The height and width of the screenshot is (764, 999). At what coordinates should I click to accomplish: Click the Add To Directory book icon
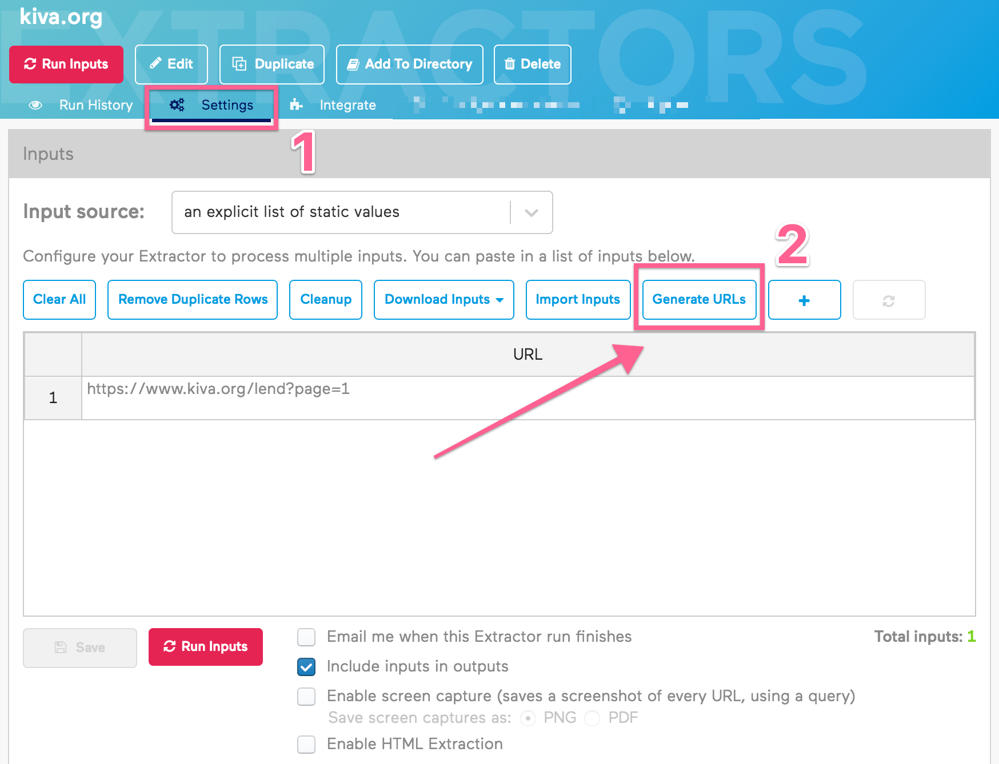(353, 64)
